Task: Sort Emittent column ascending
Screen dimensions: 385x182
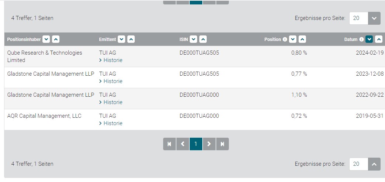Action: point(131,39)
